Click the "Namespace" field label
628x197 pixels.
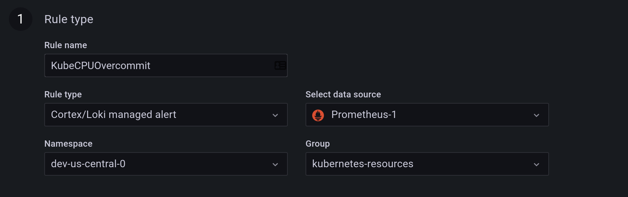click(x=68, y=144)
